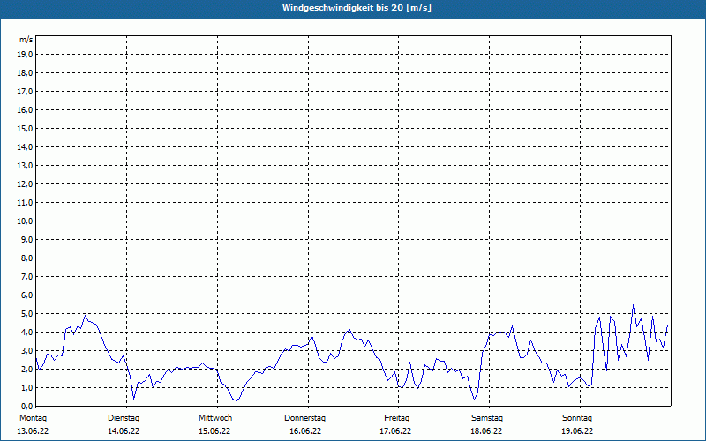706x441 pixels.
Task: Select the 2,0 axis label
Action: pyautogui.click(x=26, y=369)
